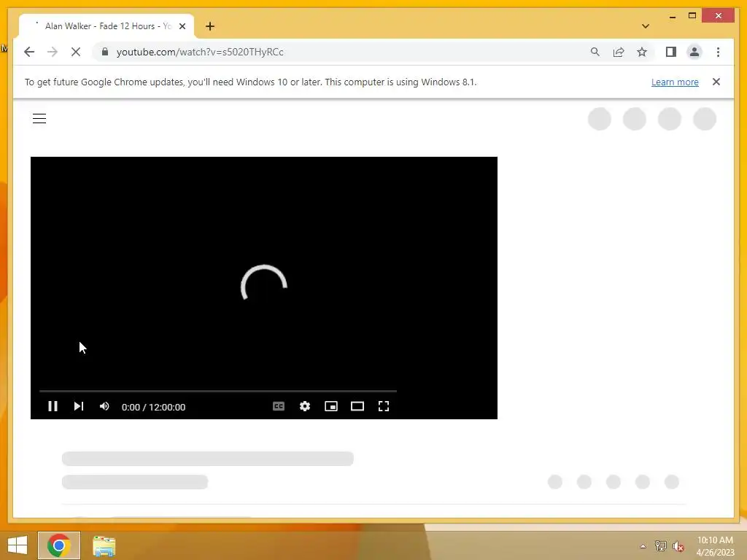Enter full screen video mode
The image size is (747, 560).
coord(384,406)
